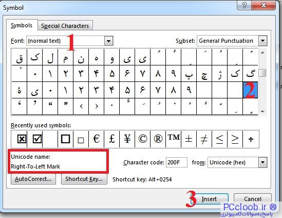The width and height of the screenshot is (282, 218).
Task: Choose the registered trademark symbol
Action: tap(158, 139)
